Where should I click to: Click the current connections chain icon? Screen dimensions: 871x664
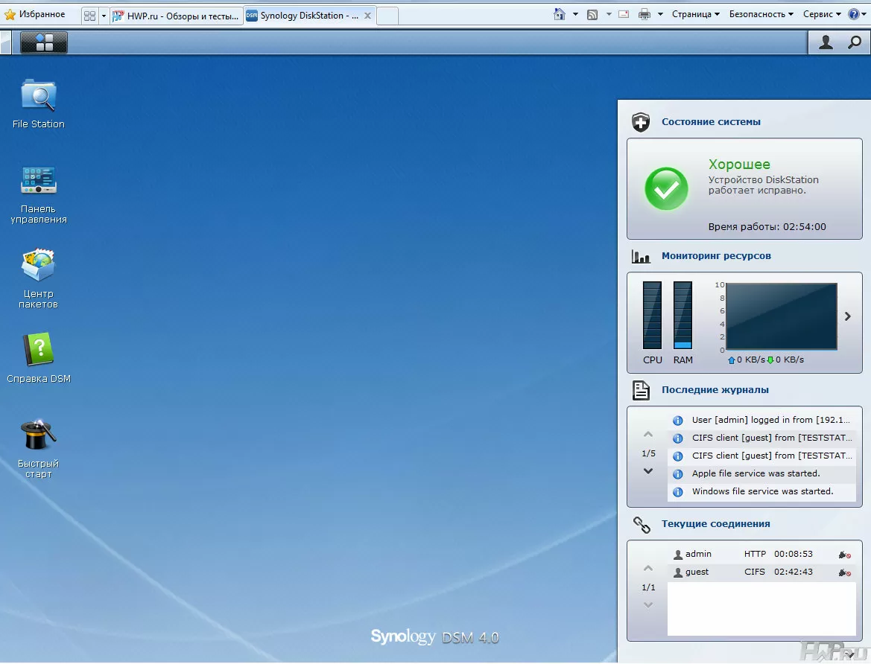[642, 525]
